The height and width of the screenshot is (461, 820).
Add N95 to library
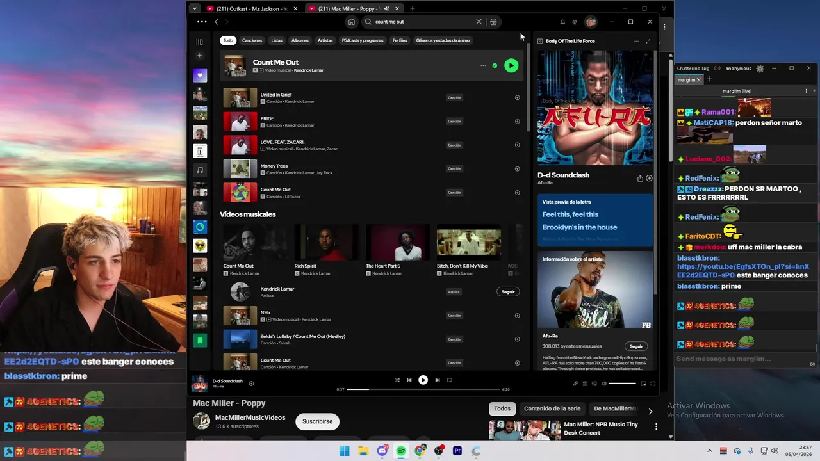[517, 316]
